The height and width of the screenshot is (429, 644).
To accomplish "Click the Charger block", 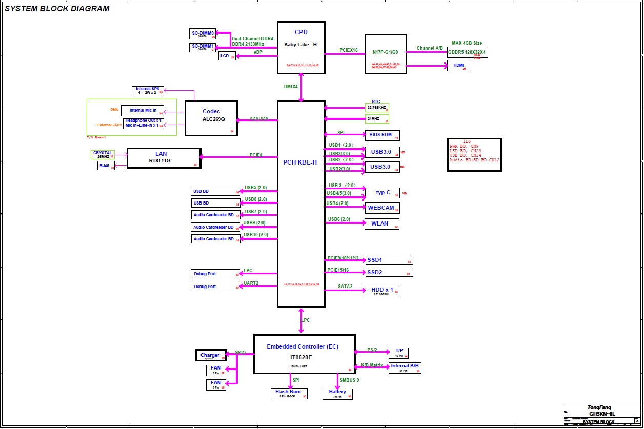I will pyautogui.click(x=211, y=355).
